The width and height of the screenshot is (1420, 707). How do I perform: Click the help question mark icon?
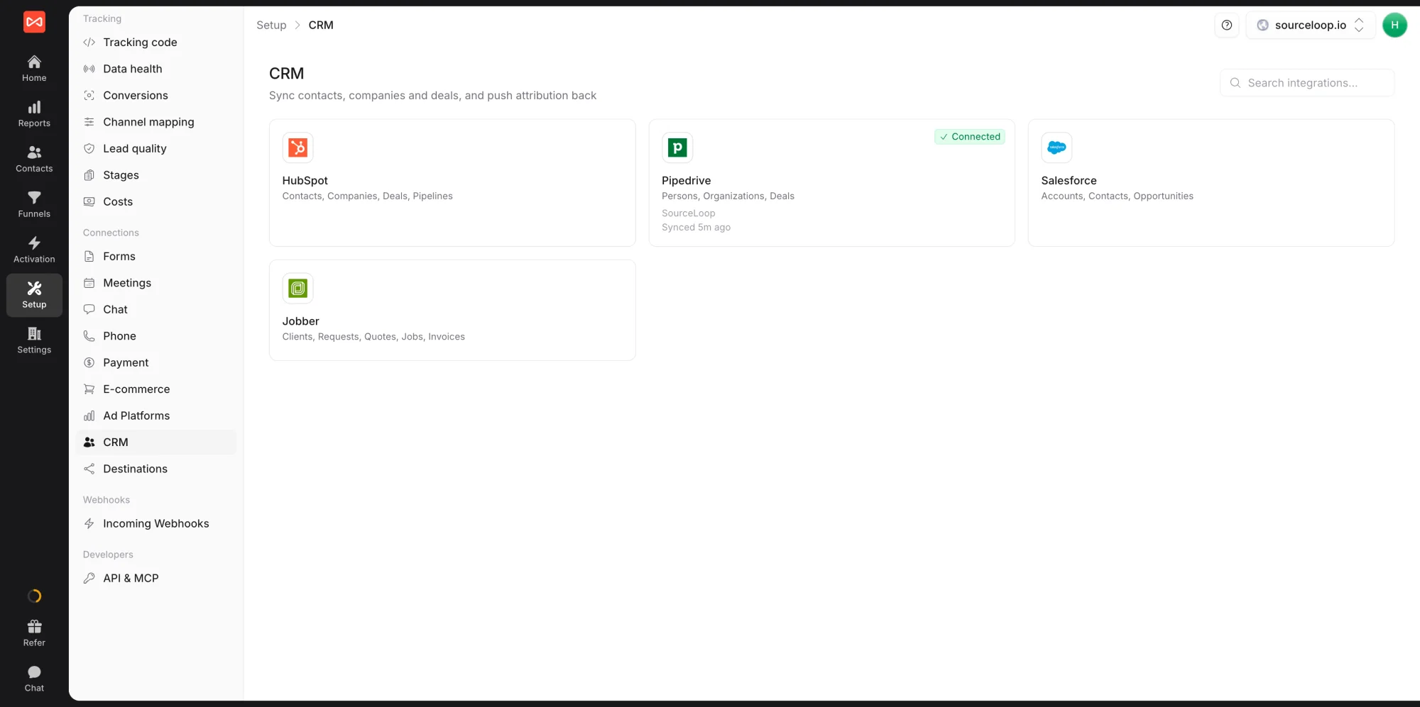1227,25
